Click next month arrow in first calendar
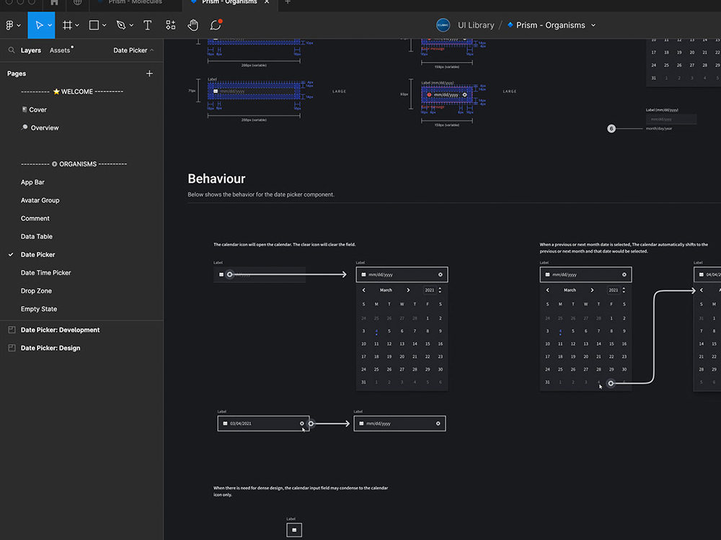721x540 pixels. (x=408, y=290)
